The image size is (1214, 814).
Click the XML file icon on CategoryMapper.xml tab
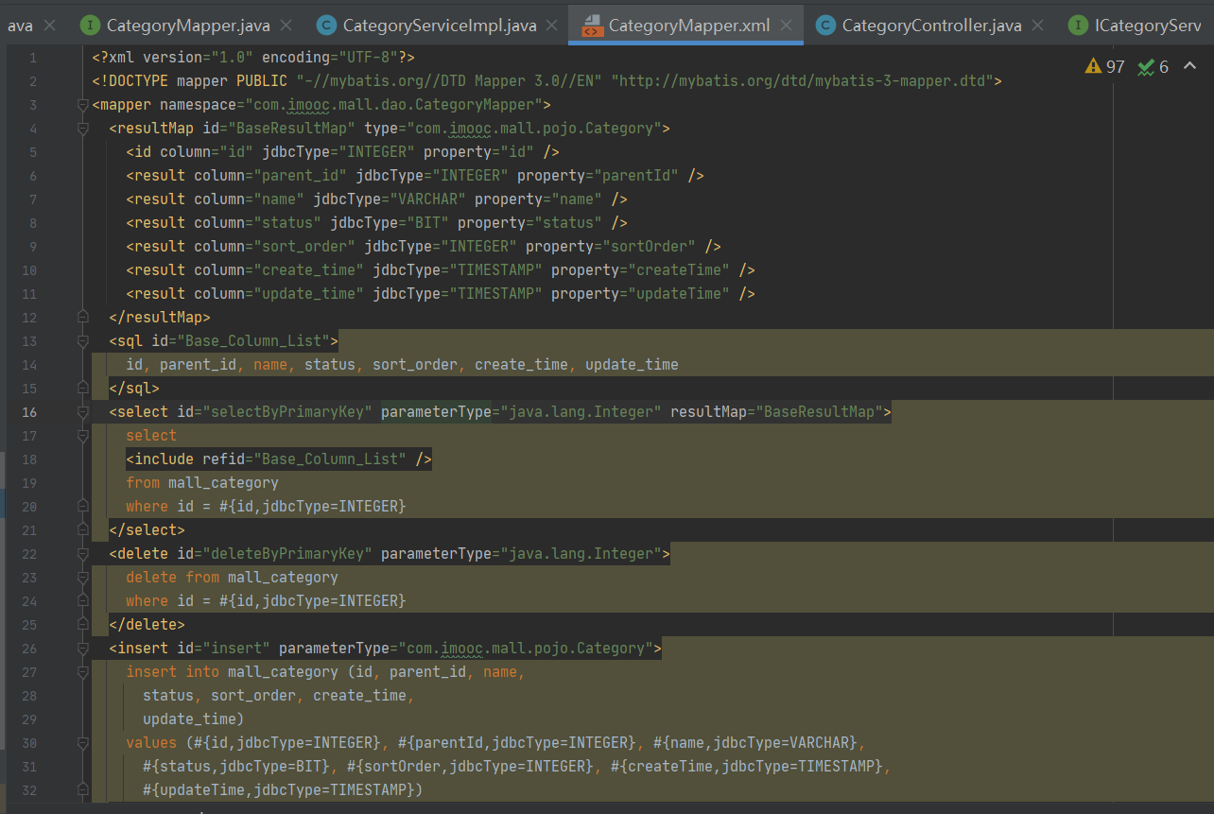pos(592,26)
